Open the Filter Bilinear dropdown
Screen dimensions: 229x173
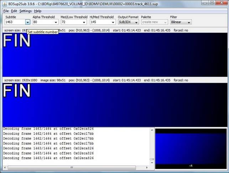click(181, 22)
